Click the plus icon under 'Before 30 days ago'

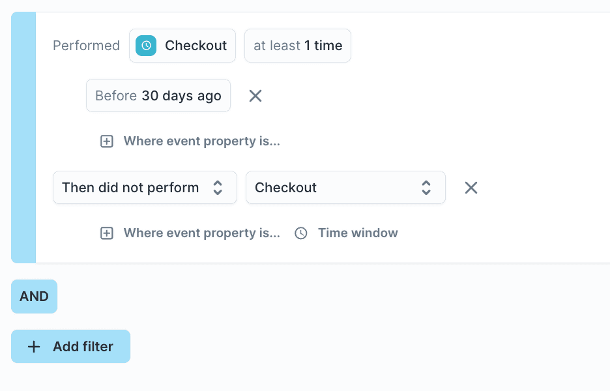coord(107,141)
